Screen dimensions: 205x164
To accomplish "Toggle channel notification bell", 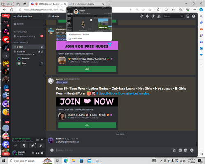I will coord(148,16).
